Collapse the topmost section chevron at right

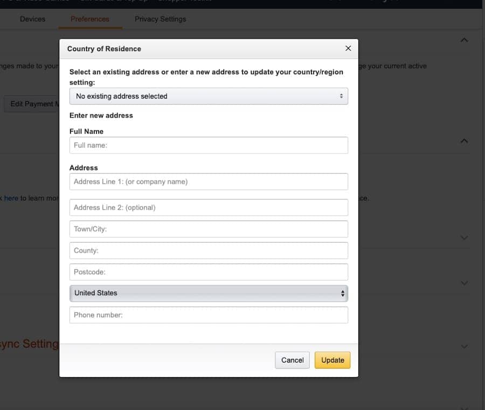click(464, 40)
